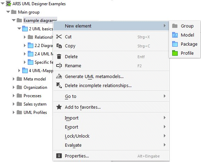The width and height of the screenshot is (201, 162).
Task: Click the 4 UML-Mapping package icon
Action: 25,70
